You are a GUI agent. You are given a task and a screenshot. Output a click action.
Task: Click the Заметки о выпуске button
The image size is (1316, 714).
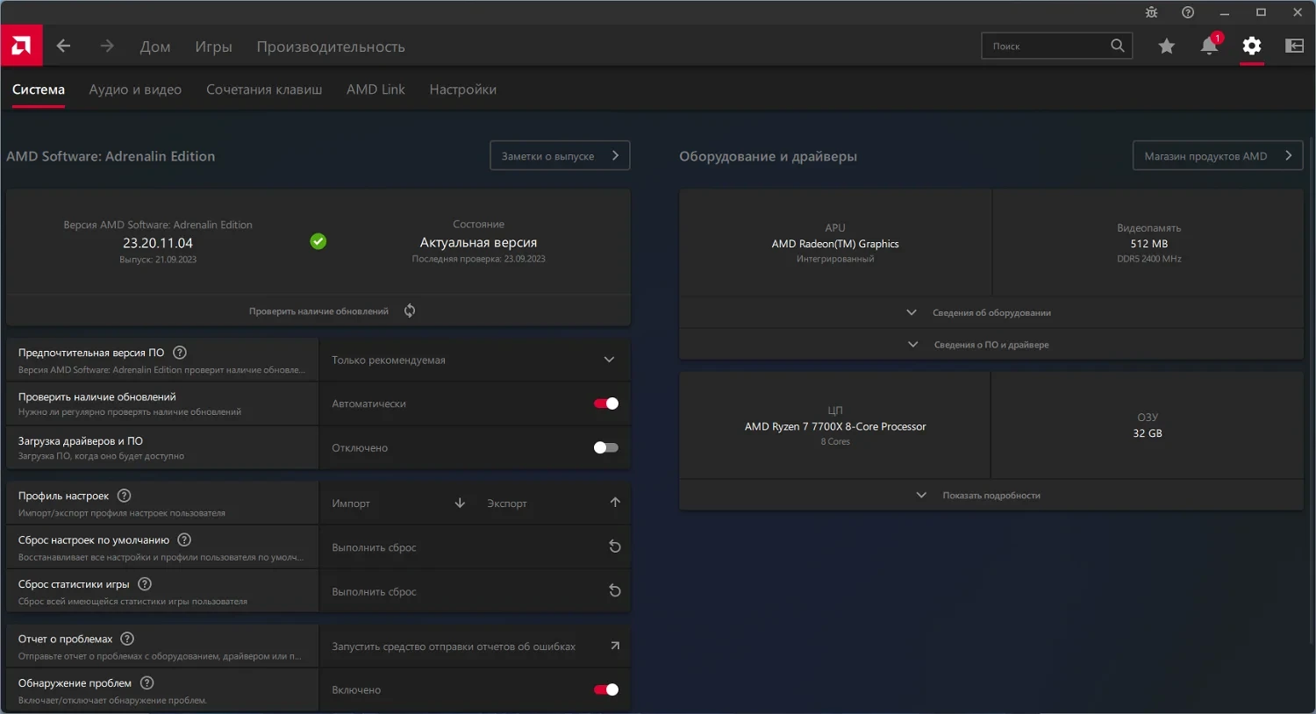point(560,156)
